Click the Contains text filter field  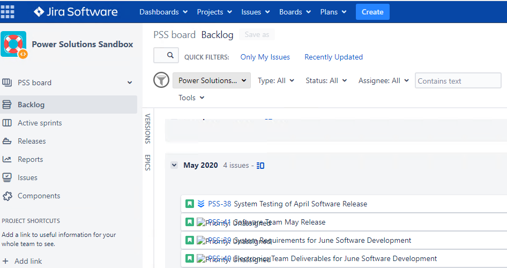click(x=458, y=80)
